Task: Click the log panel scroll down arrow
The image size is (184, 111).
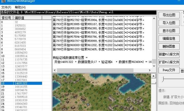Action: (154, 66)
